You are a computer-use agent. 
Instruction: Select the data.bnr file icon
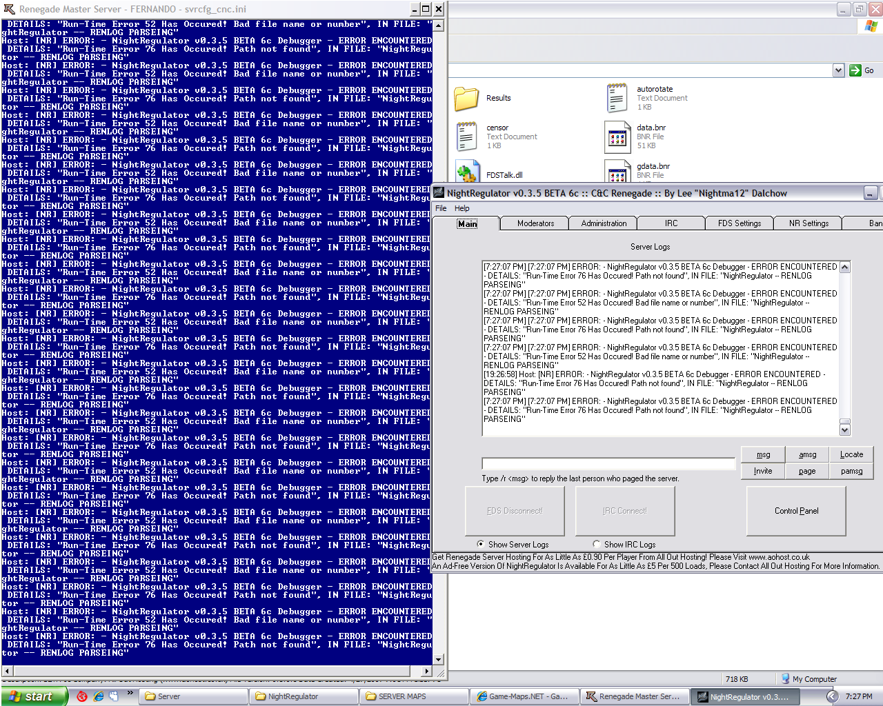pos(617,137)
